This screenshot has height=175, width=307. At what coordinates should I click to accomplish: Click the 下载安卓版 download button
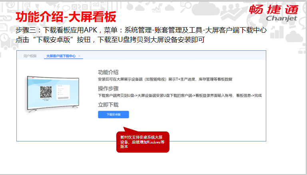click(x=114, y=115)
